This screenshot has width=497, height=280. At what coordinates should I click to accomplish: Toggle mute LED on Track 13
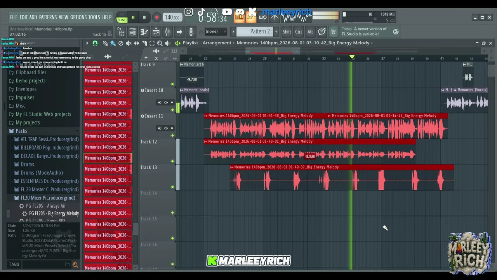pyautogui.click(x=172, y=187)
